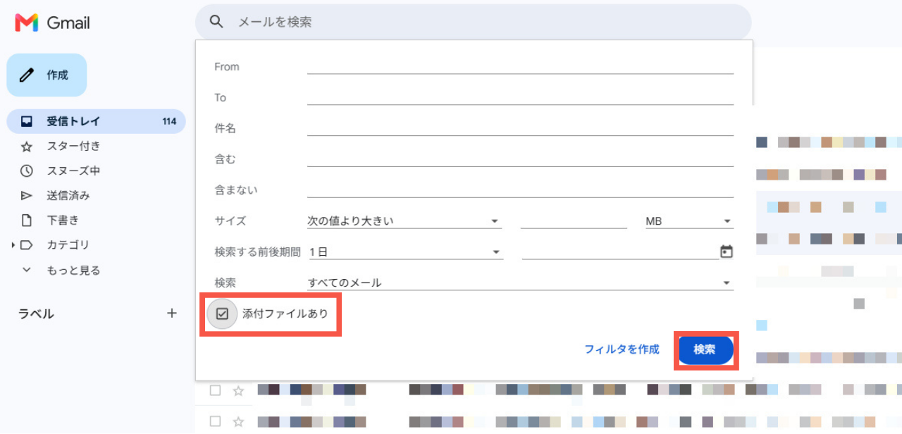Click the 件名 subject field
This screenshot has height=434, width=902.
[520, 128]
